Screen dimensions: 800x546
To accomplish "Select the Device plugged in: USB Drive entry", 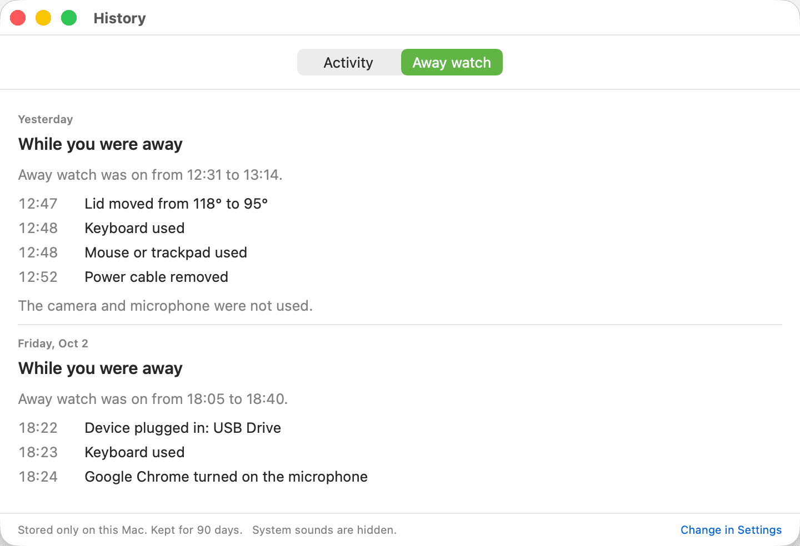I will 150,428.
